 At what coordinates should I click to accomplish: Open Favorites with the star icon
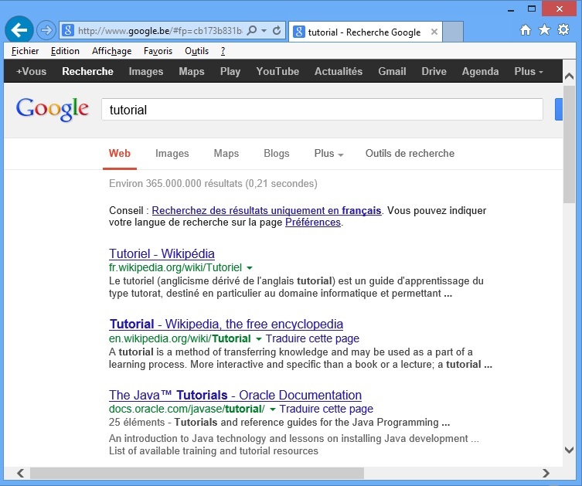tap(544, 29)
